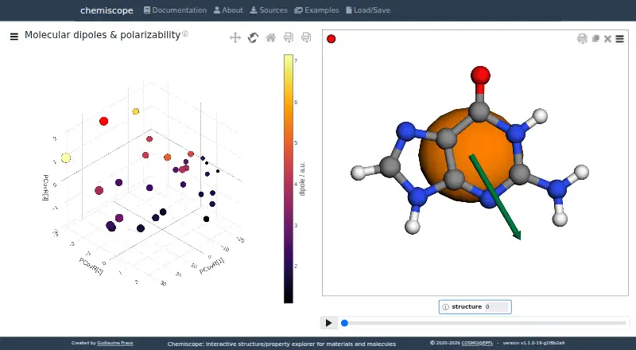Open the Examples menu

316,10
